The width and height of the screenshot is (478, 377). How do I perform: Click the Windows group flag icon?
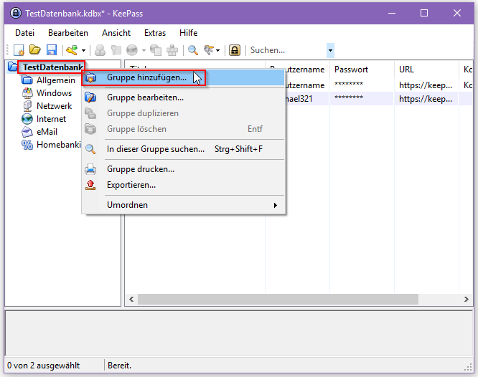tap(27, 93)
